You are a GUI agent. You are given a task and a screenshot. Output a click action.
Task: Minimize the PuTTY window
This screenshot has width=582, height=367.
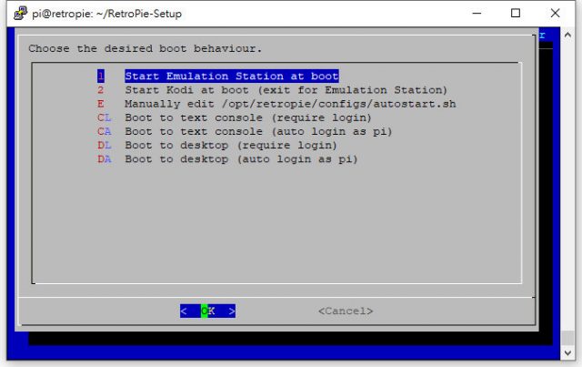pyautogui.click(x=477, y=13)
